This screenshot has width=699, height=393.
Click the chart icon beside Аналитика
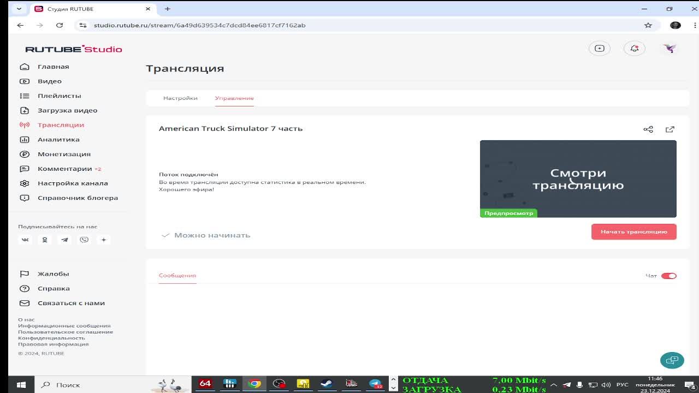point(24,140)
